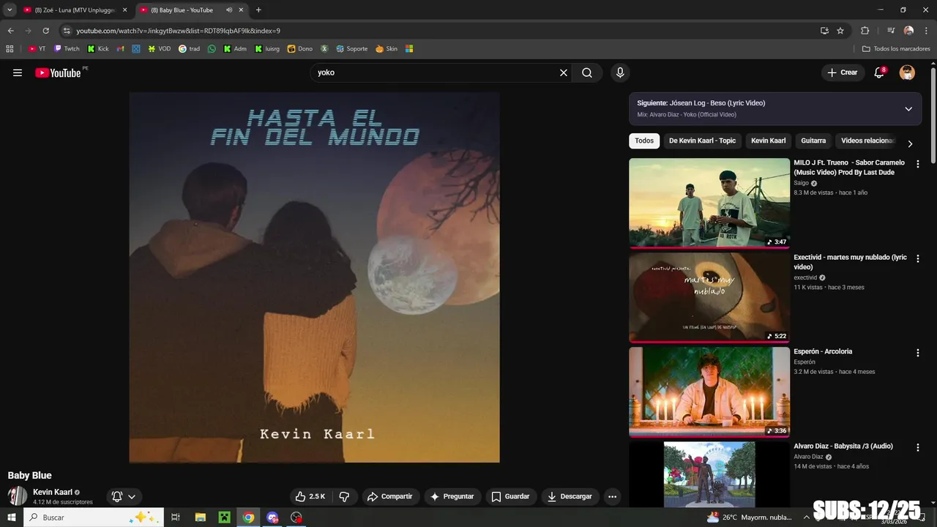Save the video with Guardar
The image size is (937, 527).
[510, 496]
